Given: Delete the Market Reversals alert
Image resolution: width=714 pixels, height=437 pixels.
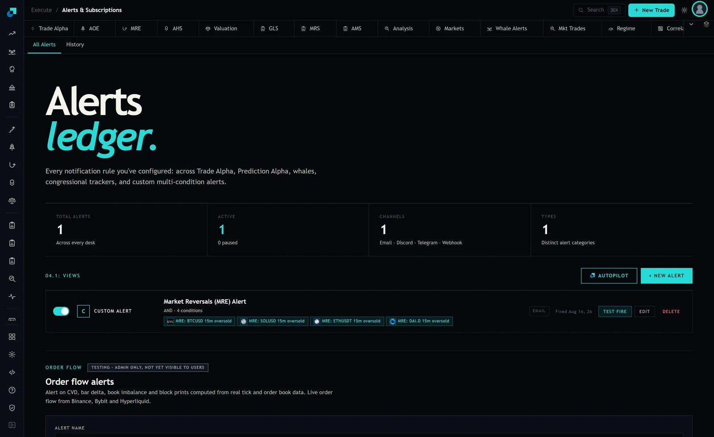Looking at the screenshot, I should [x=671, y=312].
